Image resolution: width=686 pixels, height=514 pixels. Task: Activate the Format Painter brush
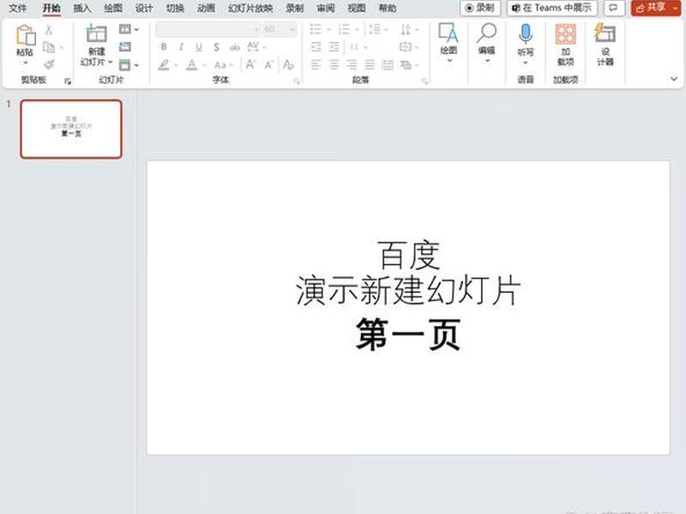pos(49,65)
